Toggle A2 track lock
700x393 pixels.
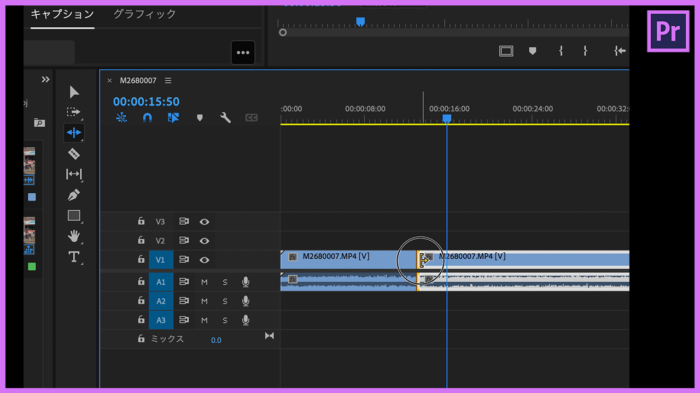click(x=141, y=301)
